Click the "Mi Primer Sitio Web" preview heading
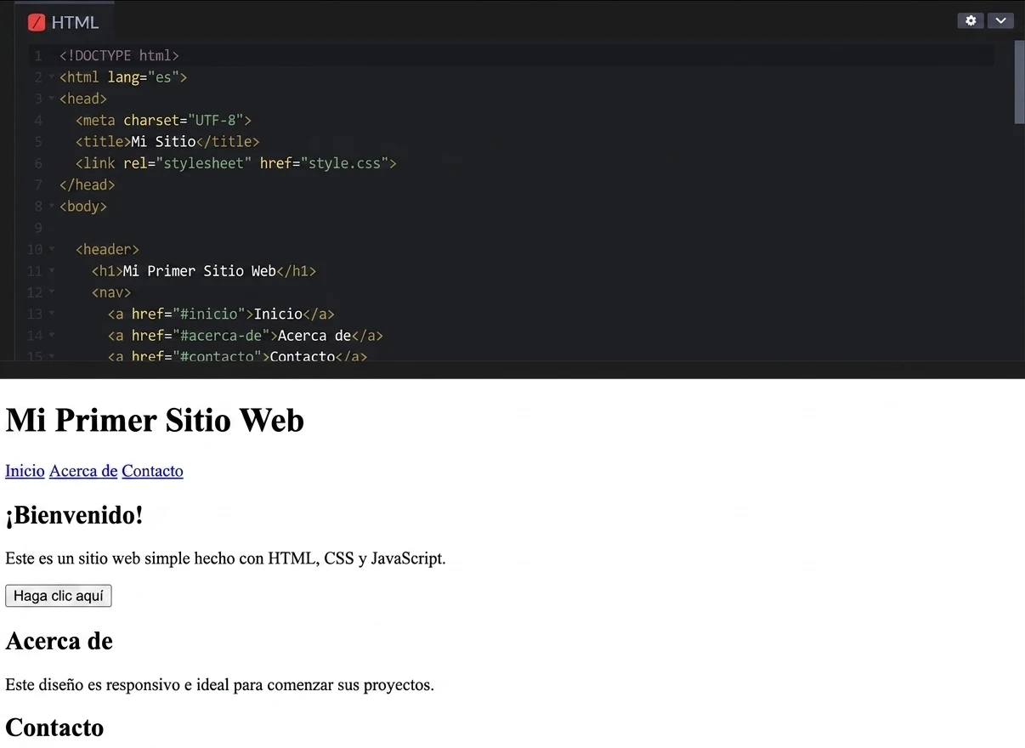 [155, 421]
